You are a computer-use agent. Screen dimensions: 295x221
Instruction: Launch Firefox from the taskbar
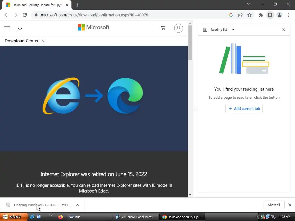click(60, 217)
